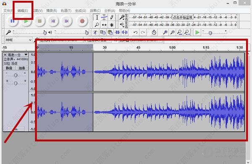Click the Undo arrow icon
The width and height of the screenshot is (252, 164).
tap(136, 32)
